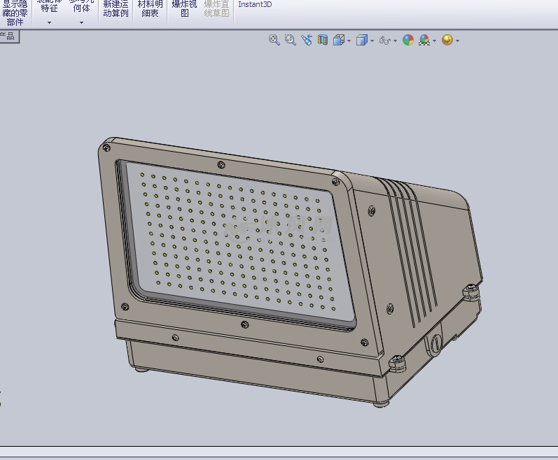Open the View Settings gold sphere icon
This screenshot has width=558, height=460.
[x=447, y=41]
